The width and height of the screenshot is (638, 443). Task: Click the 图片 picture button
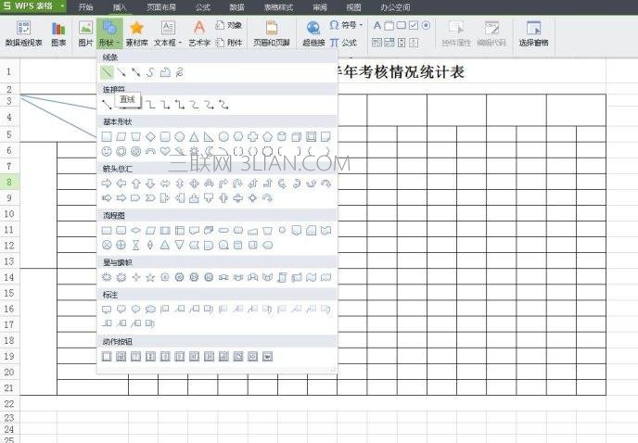click(x=86, y=33)
